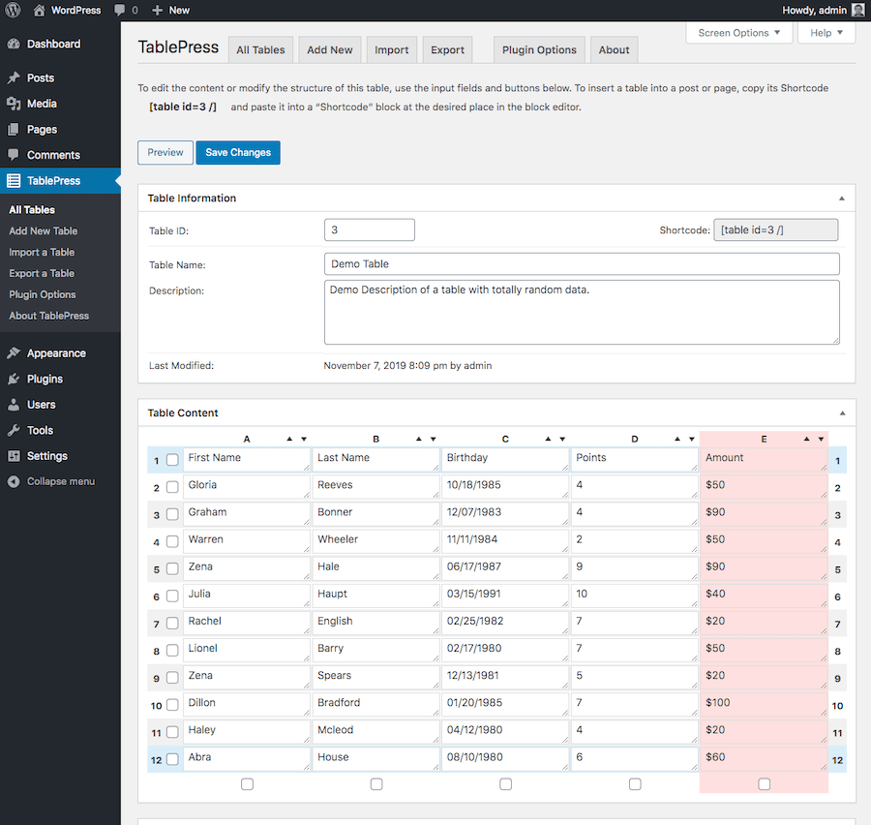Viewport: 871px width, 825px height.
Task: Sort column B ascending arrow
Action: pos(419,440)
